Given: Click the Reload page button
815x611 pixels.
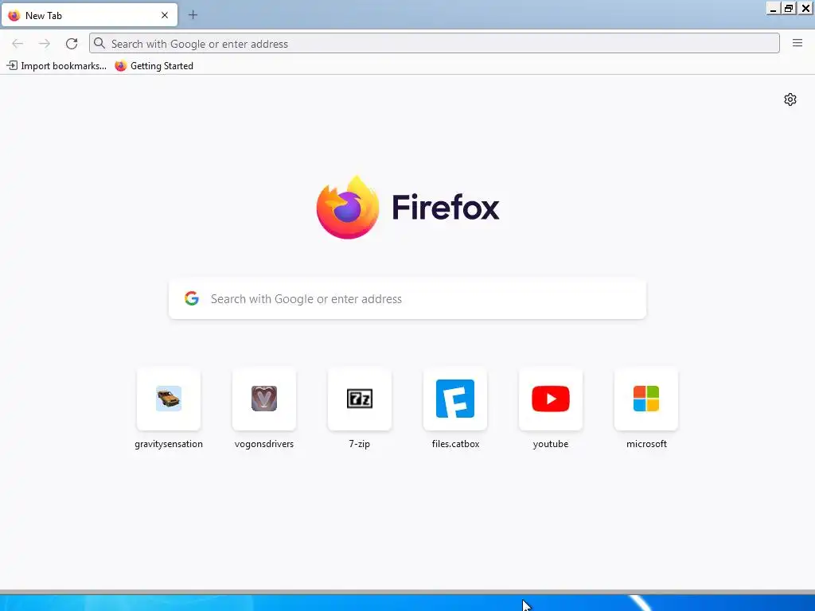Looking at the screenshot, I should [x=72, y=44].
